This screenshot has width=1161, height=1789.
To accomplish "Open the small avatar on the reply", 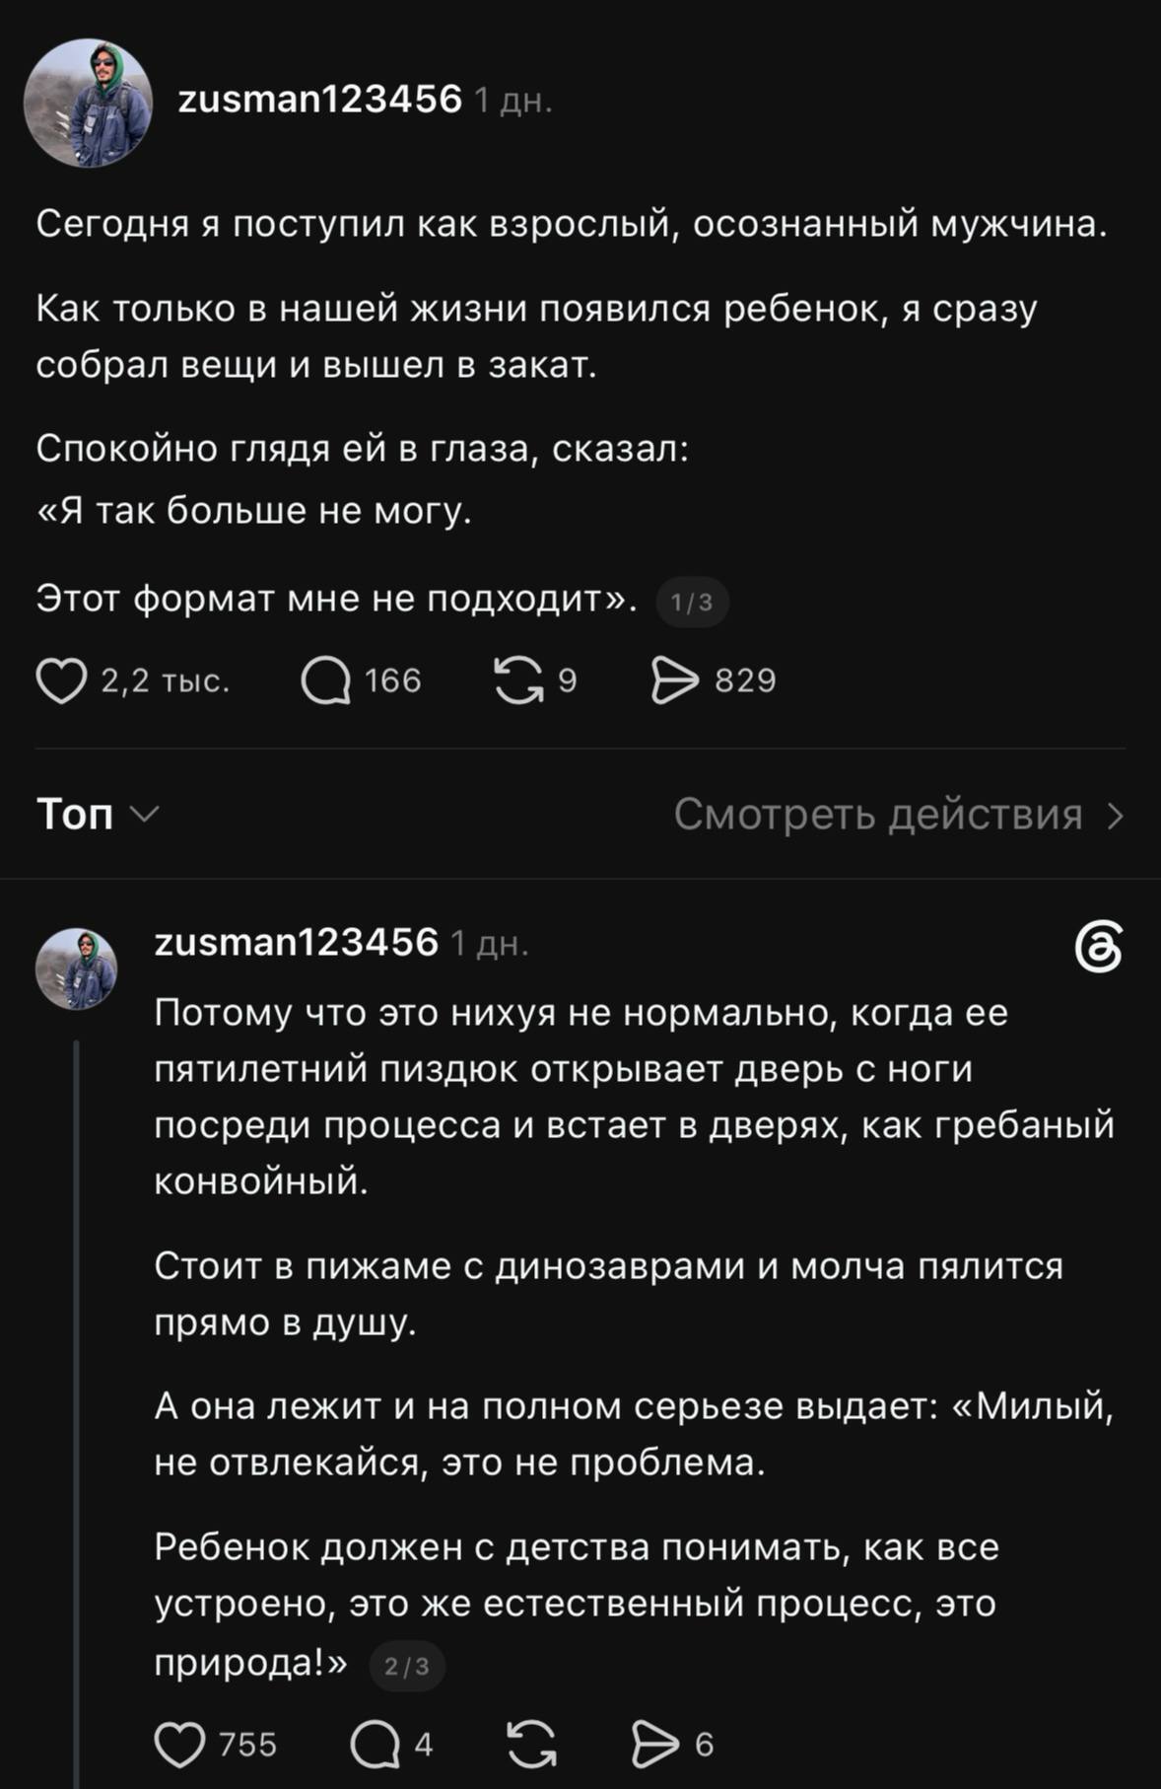I will pos(77,968).
